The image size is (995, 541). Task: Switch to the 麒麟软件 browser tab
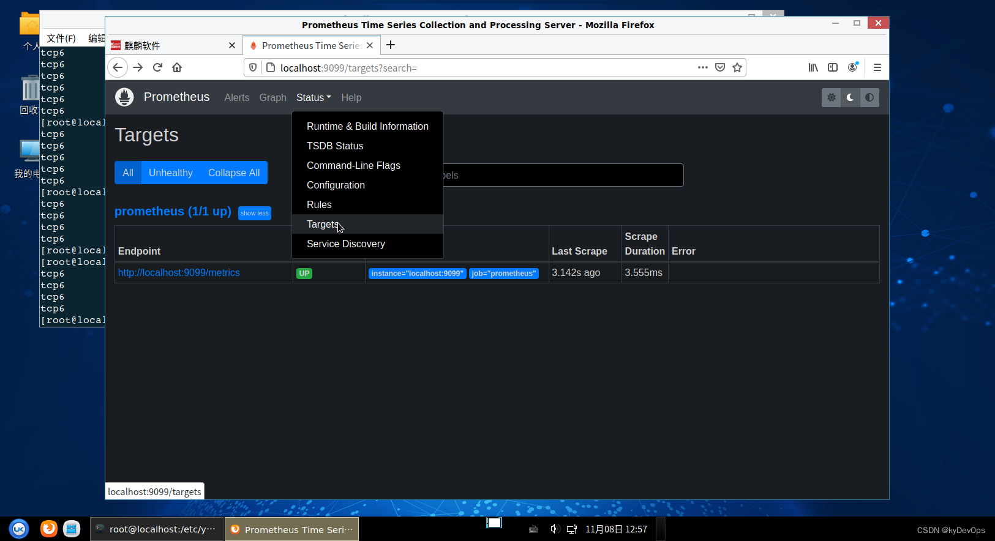tap(174, 45)
